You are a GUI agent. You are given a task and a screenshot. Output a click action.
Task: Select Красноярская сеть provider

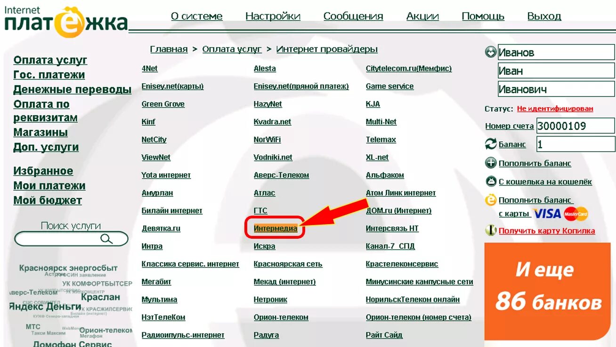click(x=288, y=264)
